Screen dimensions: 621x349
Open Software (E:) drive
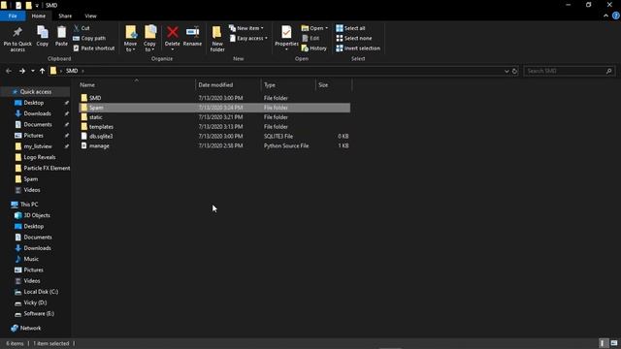click(39, 313)
